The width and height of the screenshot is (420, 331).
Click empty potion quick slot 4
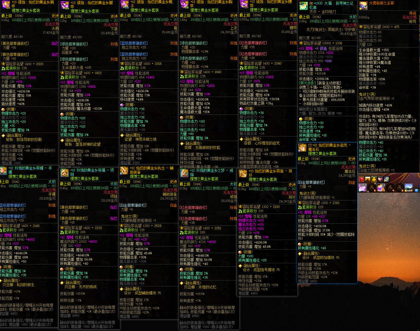pyautogui.click(x=390, y=187)
